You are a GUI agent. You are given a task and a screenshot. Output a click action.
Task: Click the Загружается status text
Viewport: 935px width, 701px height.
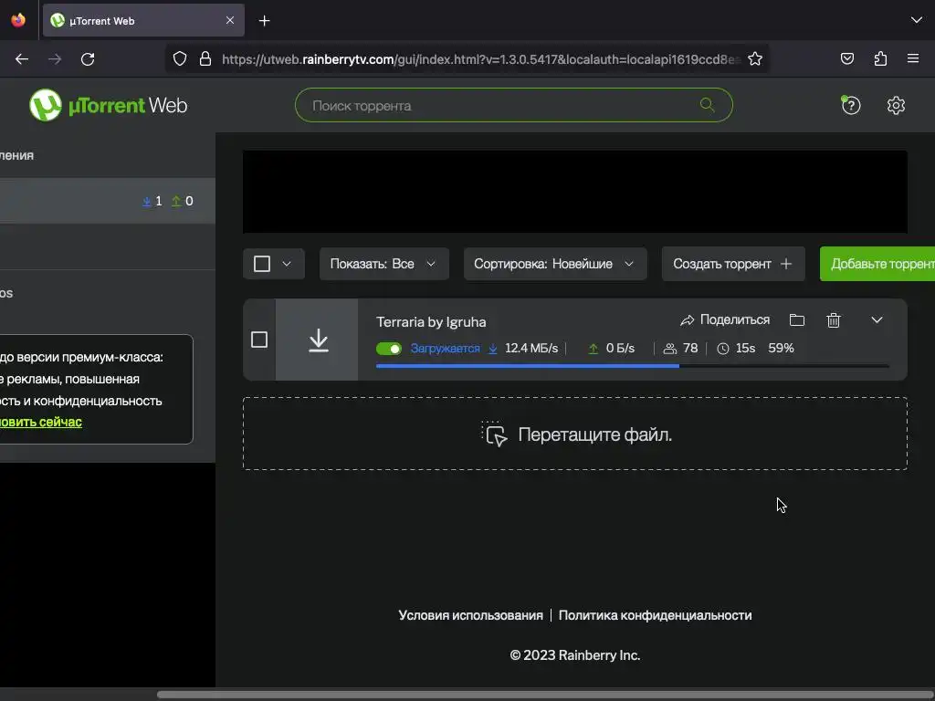coord(445,349)
